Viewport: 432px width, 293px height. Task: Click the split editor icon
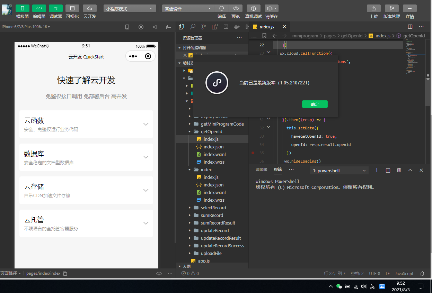[410, 27]
